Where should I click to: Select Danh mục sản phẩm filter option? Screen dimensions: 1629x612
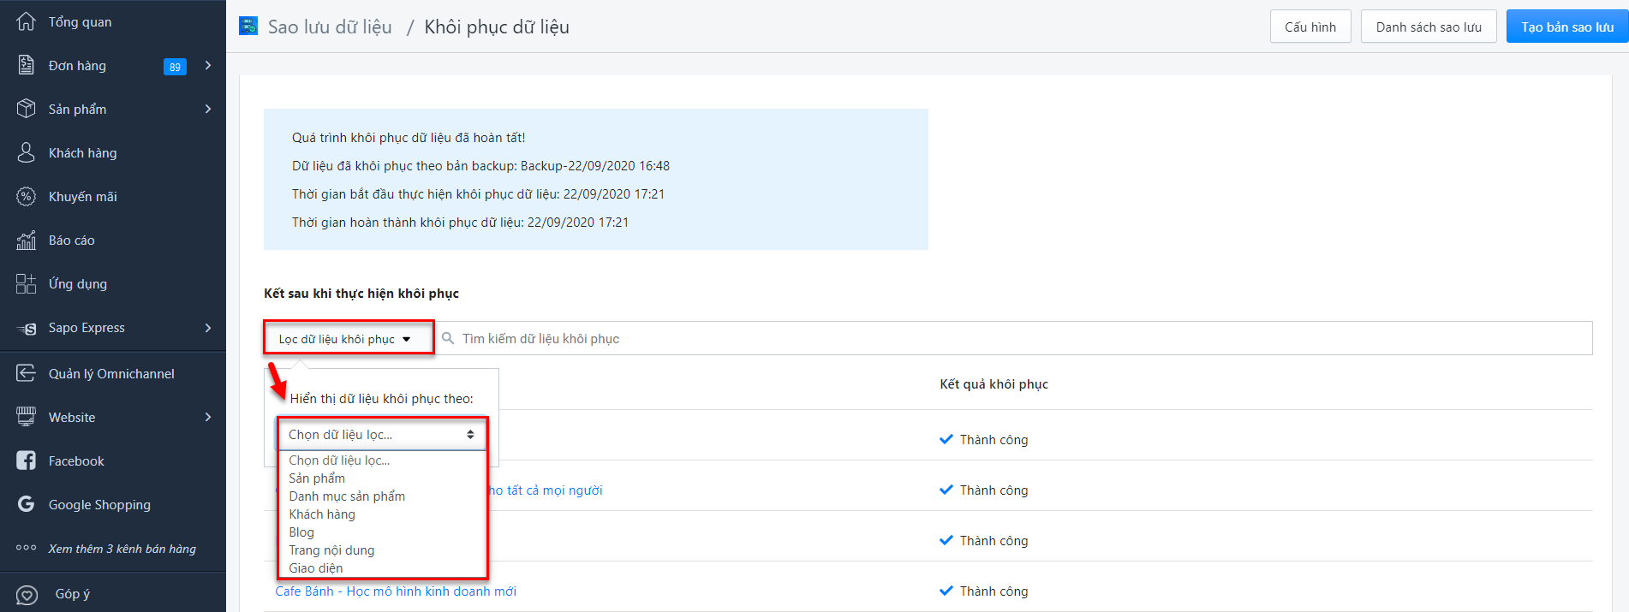point(347,496)
